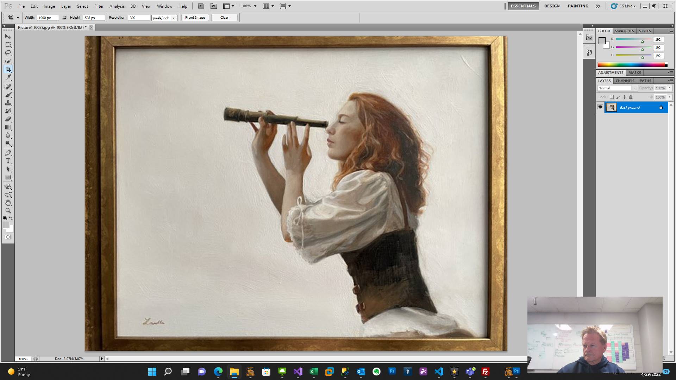Launch Bridge from the application bar
This screenshot has height=380, width=676.
click(x=201, y=6)
